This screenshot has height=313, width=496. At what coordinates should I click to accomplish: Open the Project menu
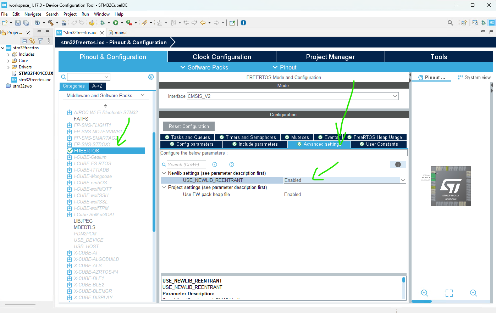tap(70, 14)
